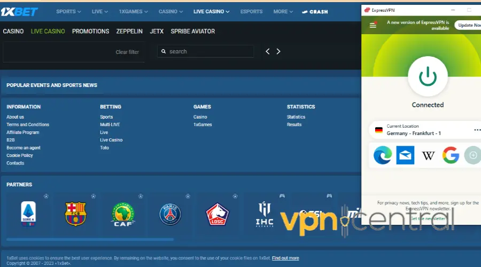
Task: Open the Results link
Action: [294, 124]
